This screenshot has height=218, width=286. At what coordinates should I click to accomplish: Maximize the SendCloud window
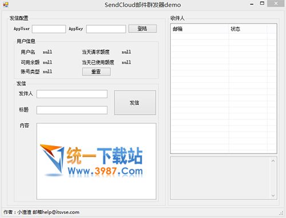pos(262,3)
